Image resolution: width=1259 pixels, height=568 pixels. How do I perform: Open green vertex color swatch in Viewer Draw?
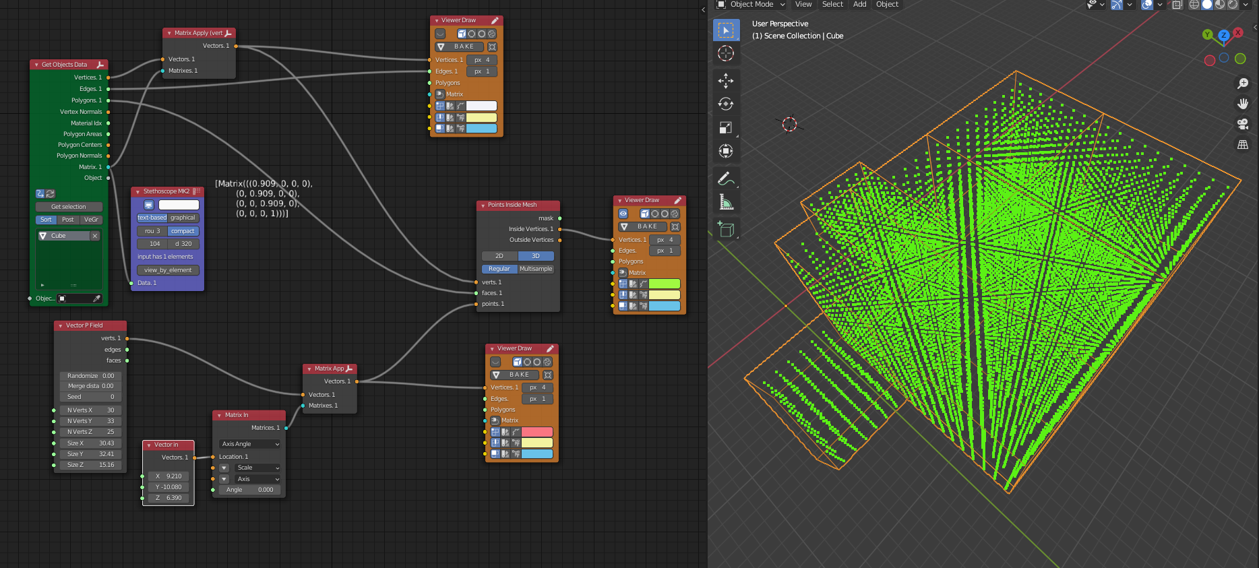[665, 284]
